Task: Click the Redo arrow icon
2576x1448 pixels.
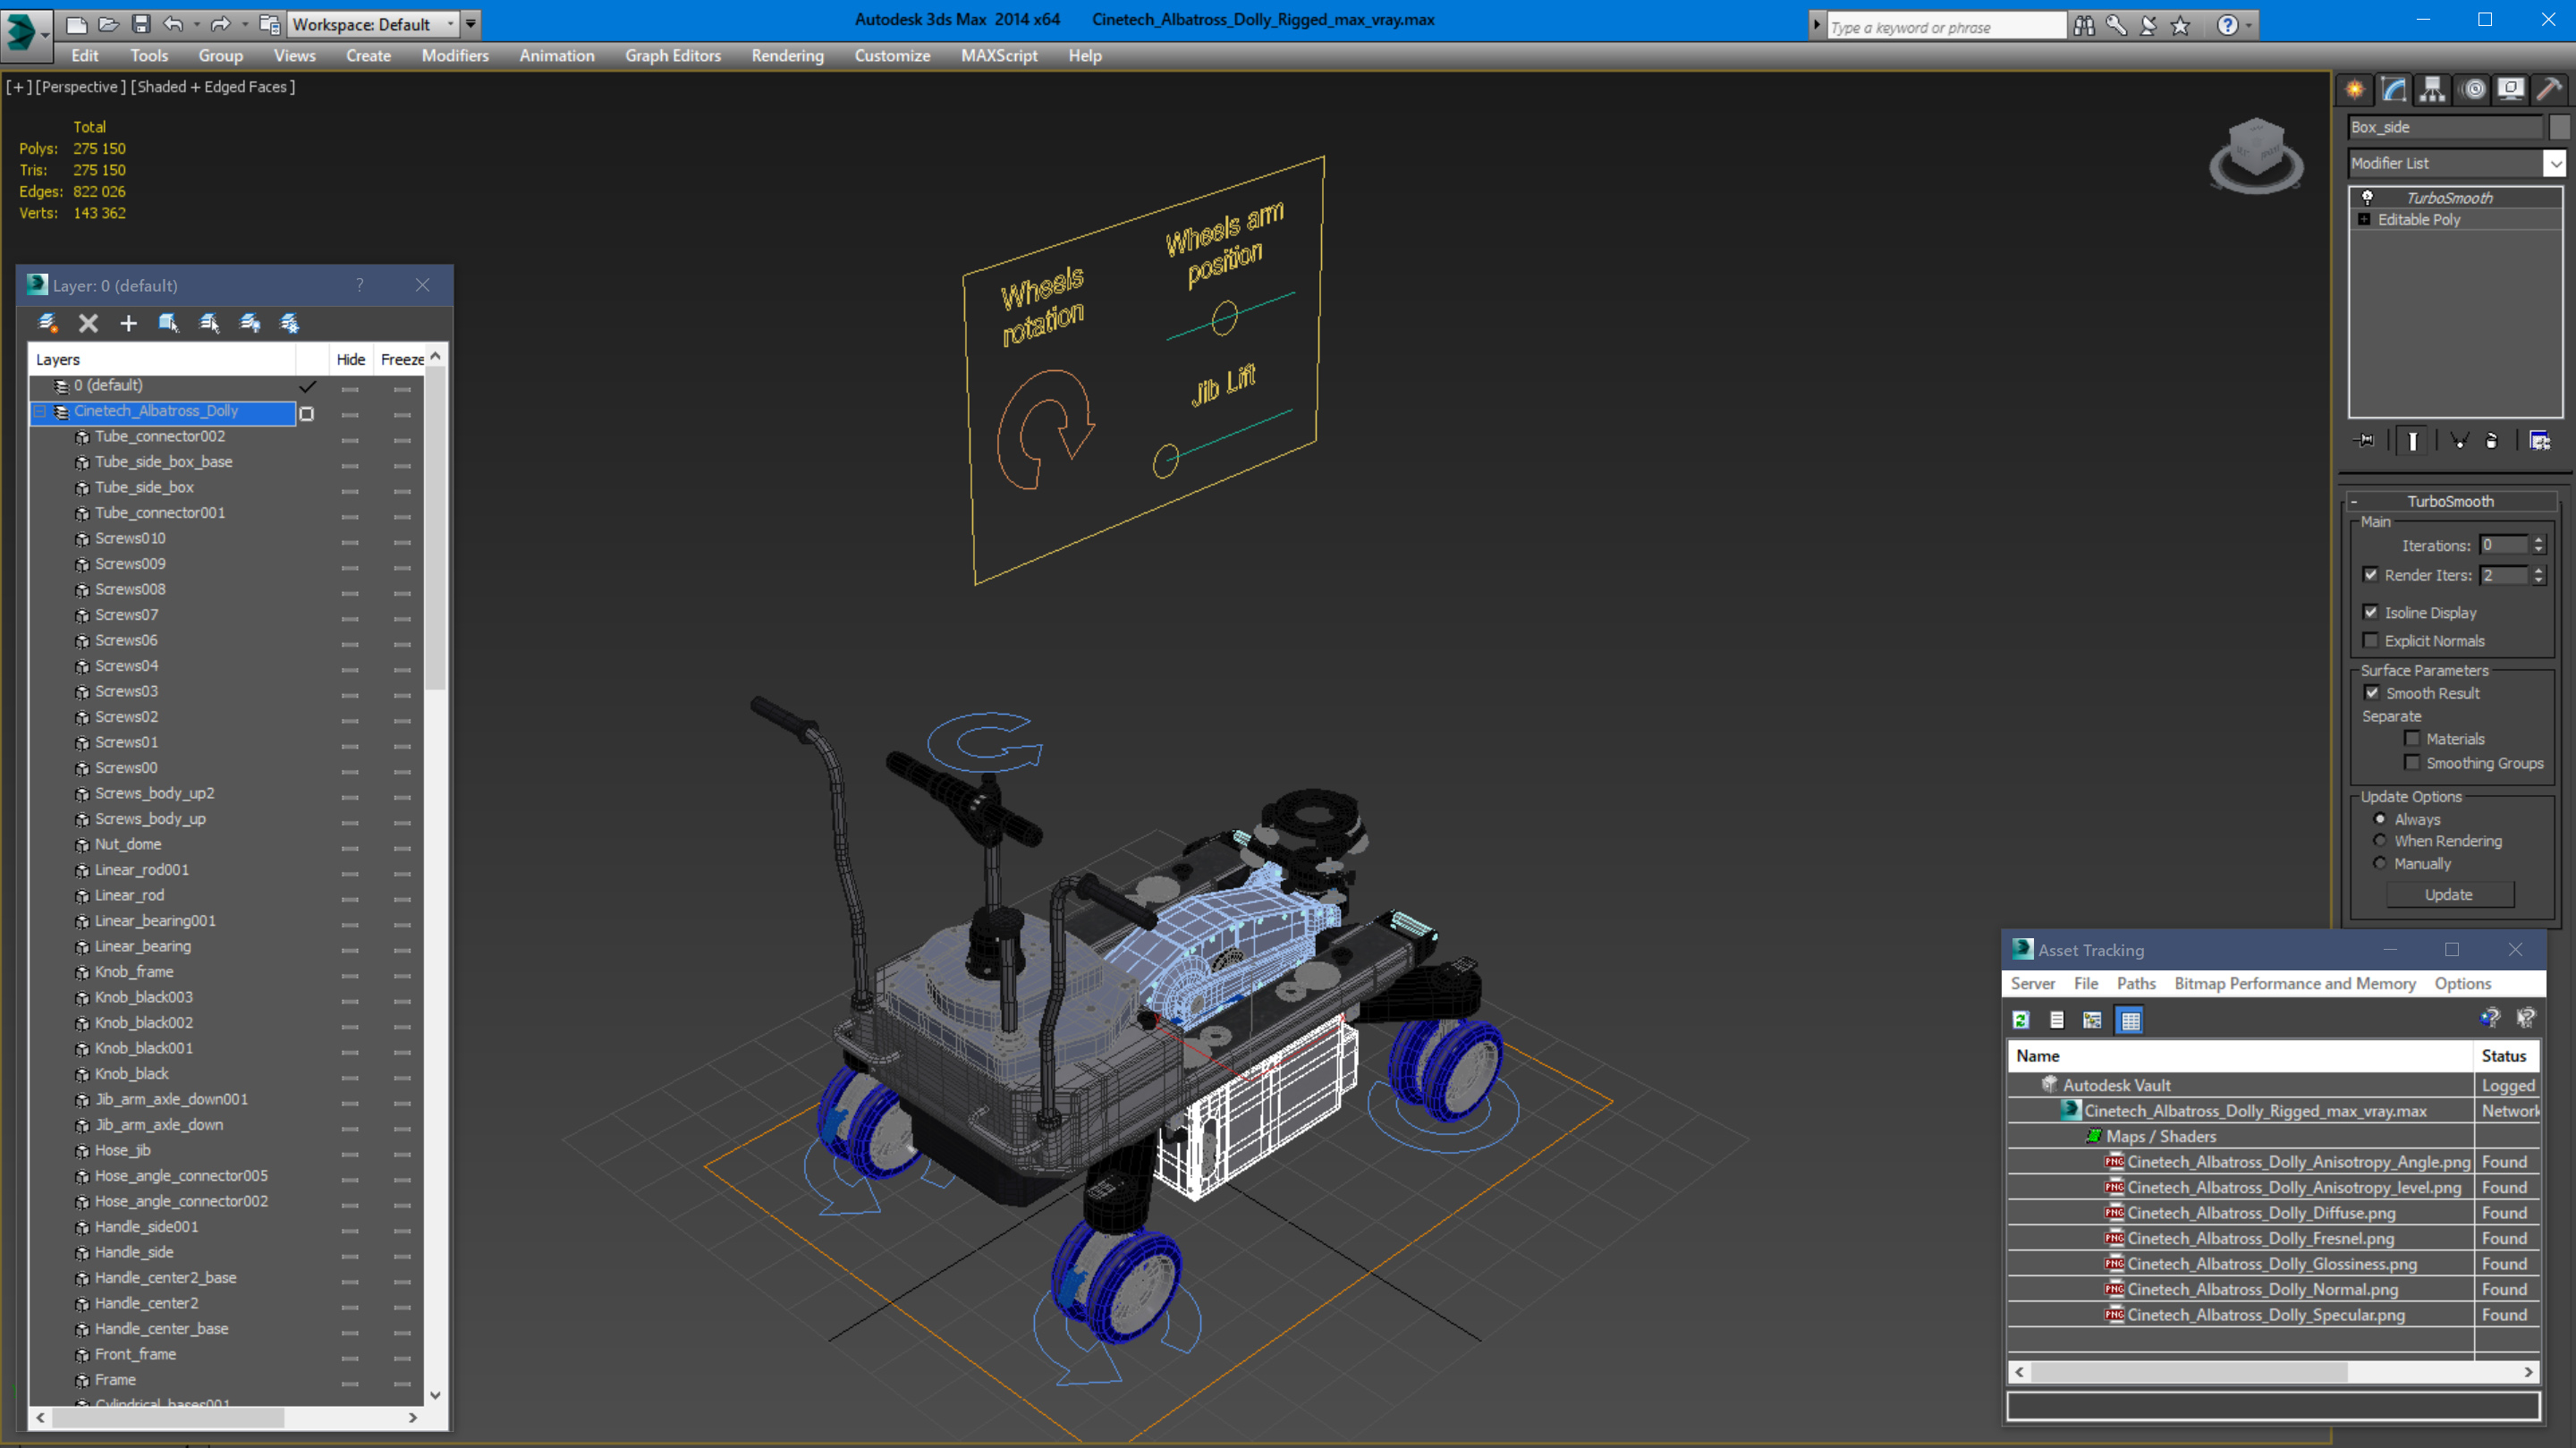Action: [221, 24]
